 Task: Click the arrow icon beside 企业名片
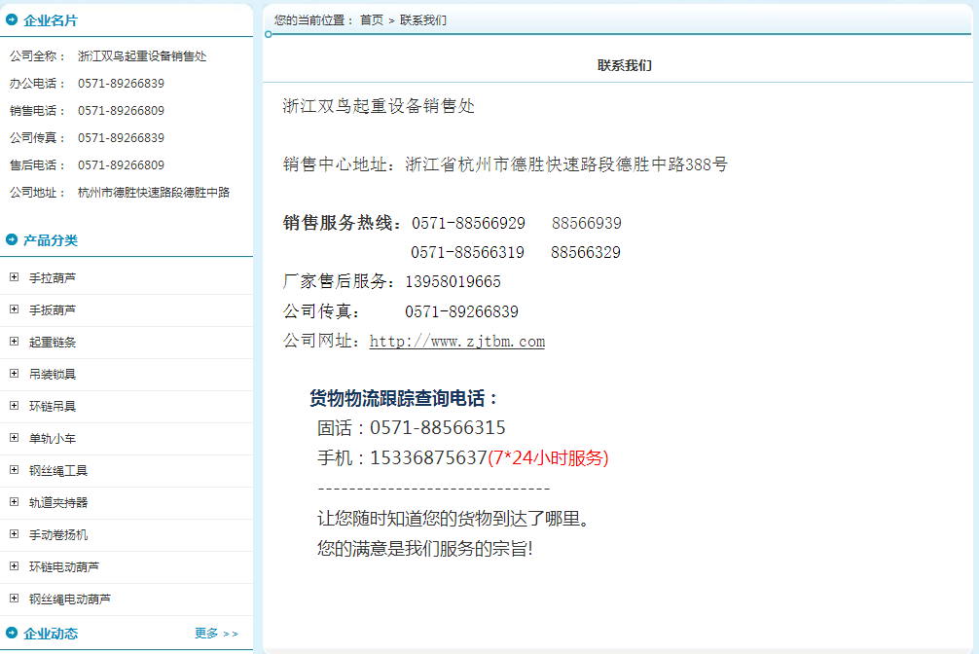click(x=12, y=19)
